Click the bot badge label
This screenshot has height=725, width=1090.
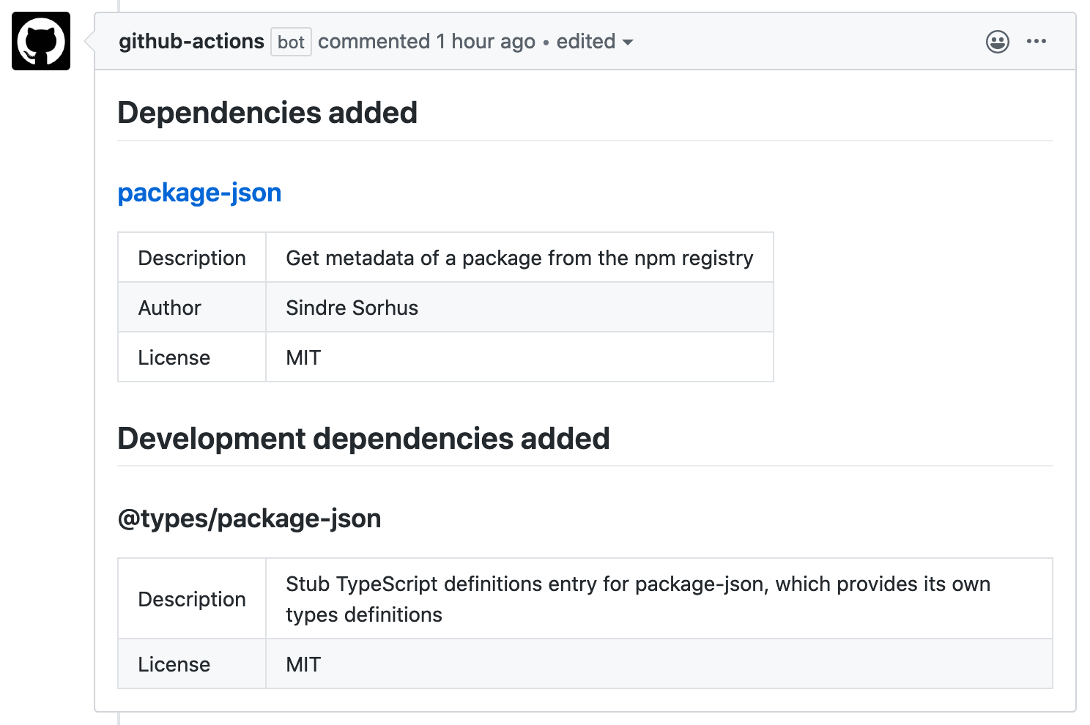point(291,42)
